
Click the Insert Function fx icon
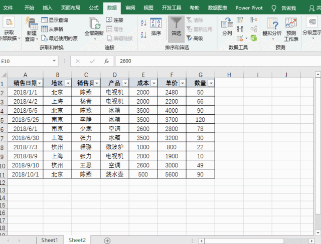point(106,61)
